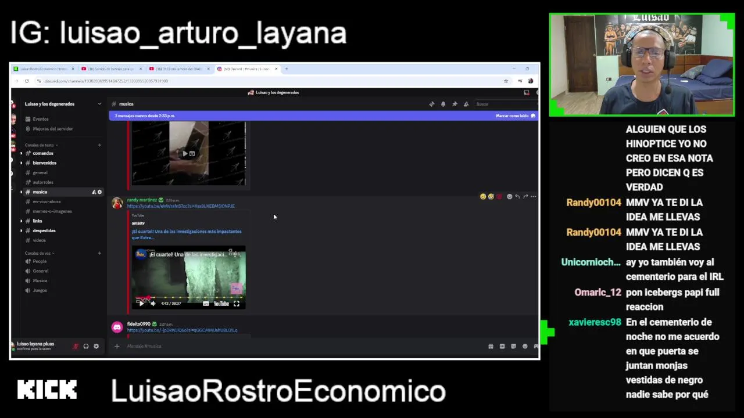The image size is (744, 418).
Task: Open fideito0990 youtu.be link
Action: (x=182, y=330)
